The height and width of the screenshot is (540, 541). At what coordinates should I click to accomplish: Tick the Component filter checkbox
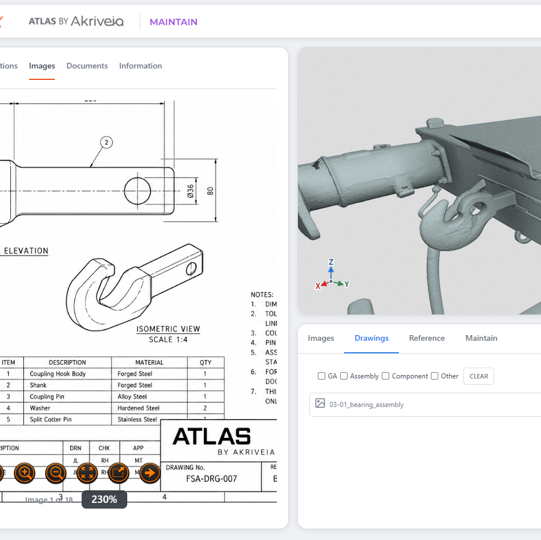[385, 376]
